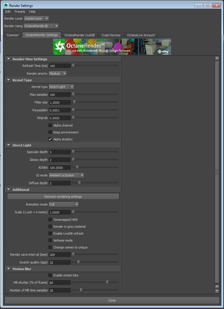Check Change names to unique

[50, 247]
